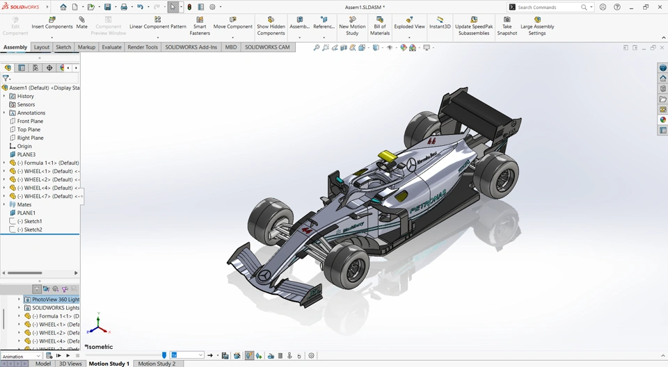Switch to the Model tab
Screen dimensions: 668x367
43,364
